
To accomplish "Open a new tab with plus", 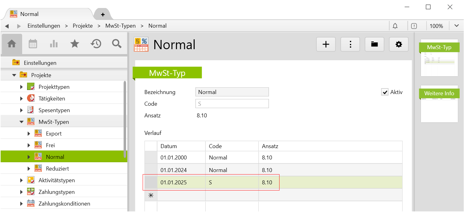I will click(x=103, y=14).
